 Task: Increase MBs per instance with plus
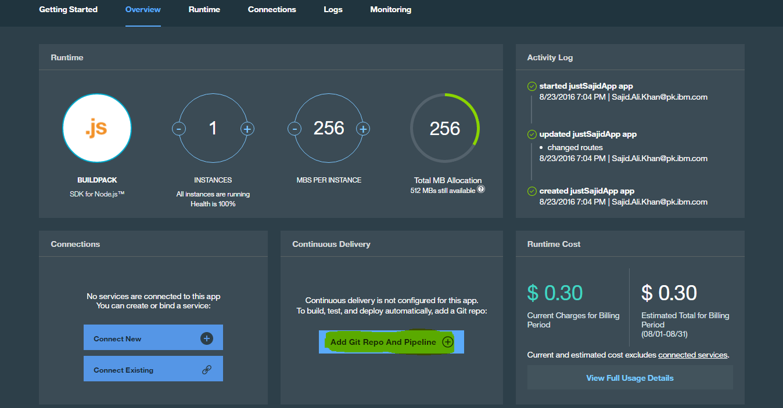pos(363,129)
